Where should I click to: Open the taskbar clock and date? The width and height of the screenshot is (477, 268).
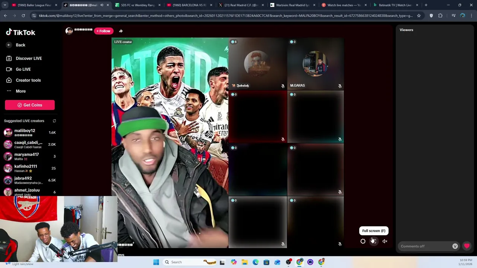(466, 262)
